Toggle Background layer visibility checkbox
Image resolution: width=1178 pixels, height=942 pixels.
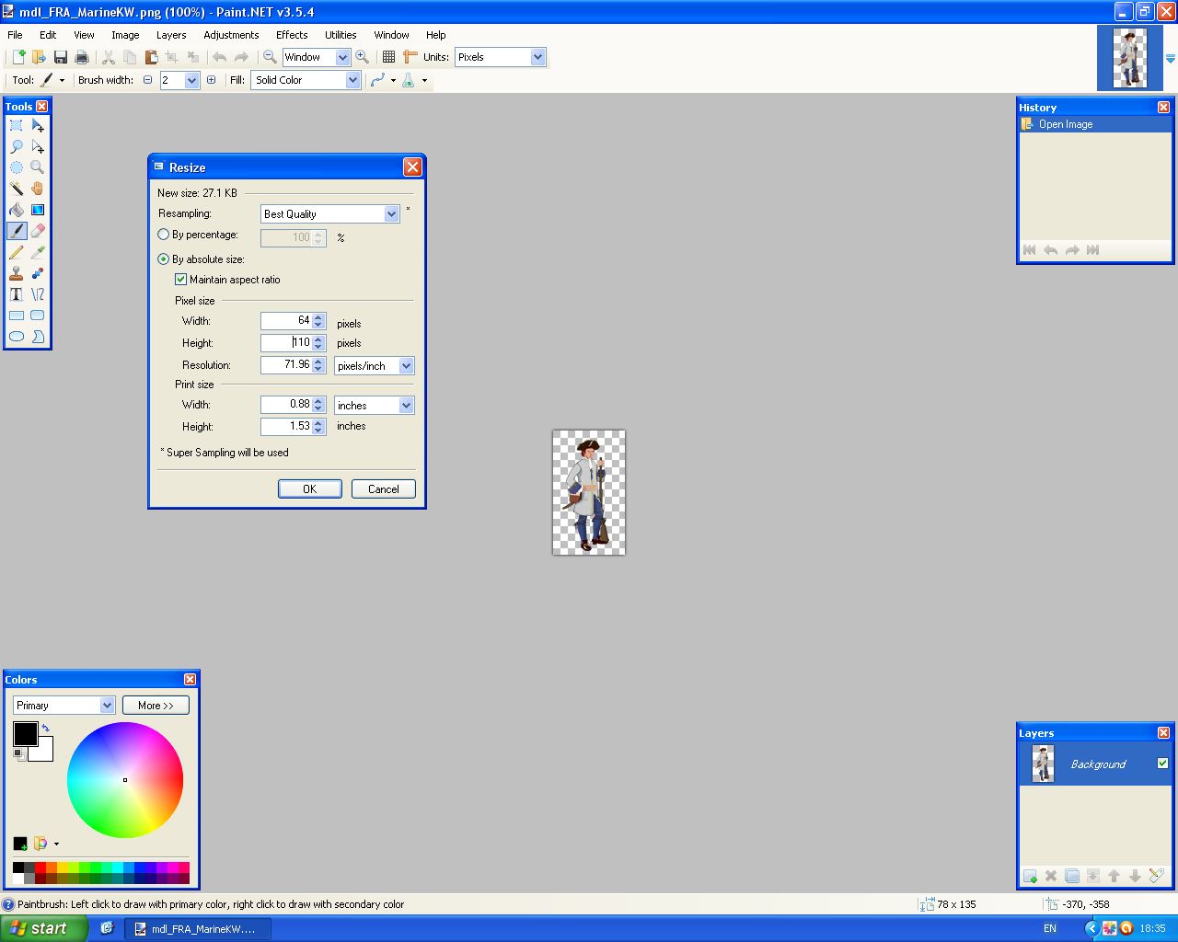point(1162,764)
